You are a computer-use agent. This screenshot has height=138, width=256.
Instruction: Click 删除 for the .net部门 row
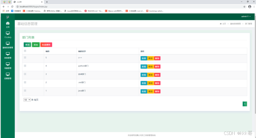[x=157, y=83]
